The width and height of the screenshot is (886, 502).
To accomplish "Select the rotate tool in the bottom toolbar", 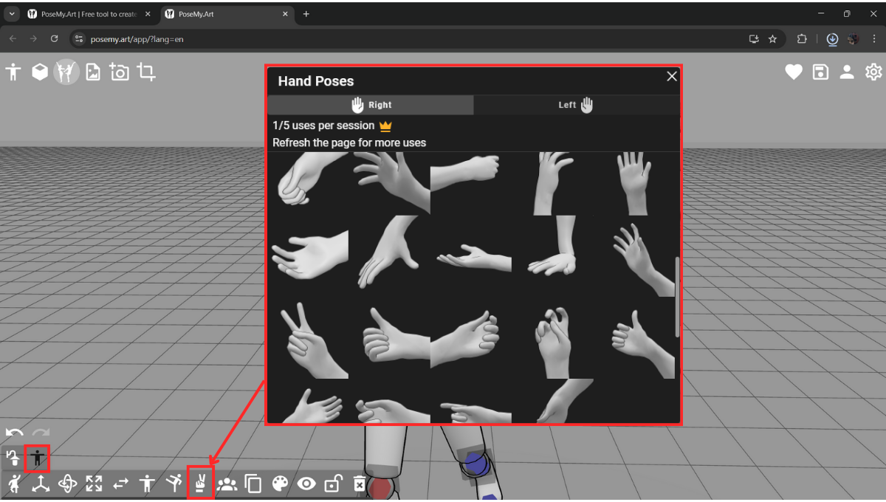I will pos(67,484).
